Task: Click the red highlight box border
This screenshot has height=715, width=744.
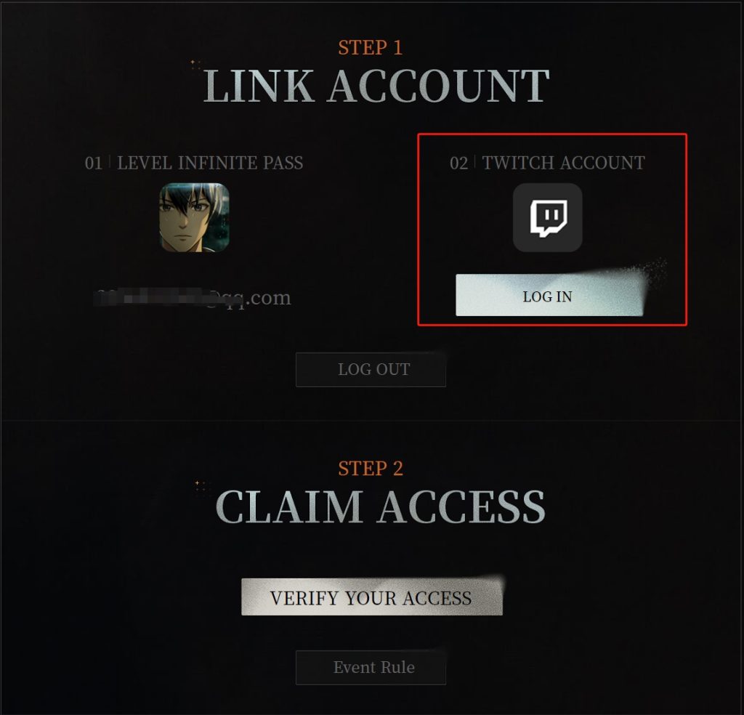Action: (552, 134)
